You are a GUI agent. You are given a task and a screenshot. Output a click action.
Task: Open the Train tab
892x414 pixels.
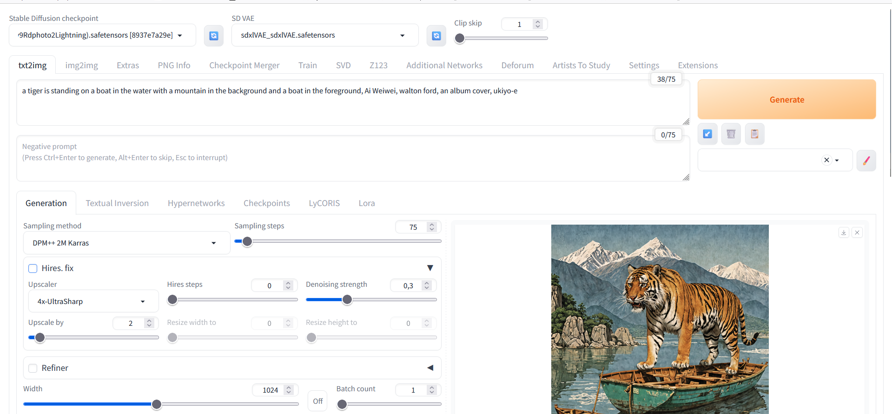tap(308, 65)
